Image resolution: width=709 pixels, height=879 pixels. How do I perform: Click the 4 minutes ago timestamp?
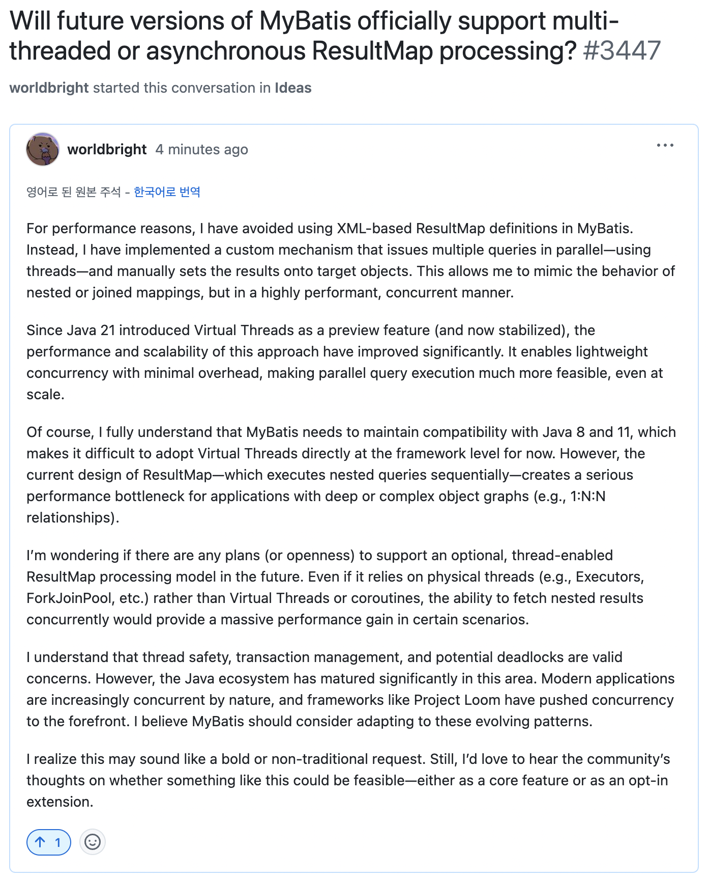pyautogui.click(x=202, y=149)
